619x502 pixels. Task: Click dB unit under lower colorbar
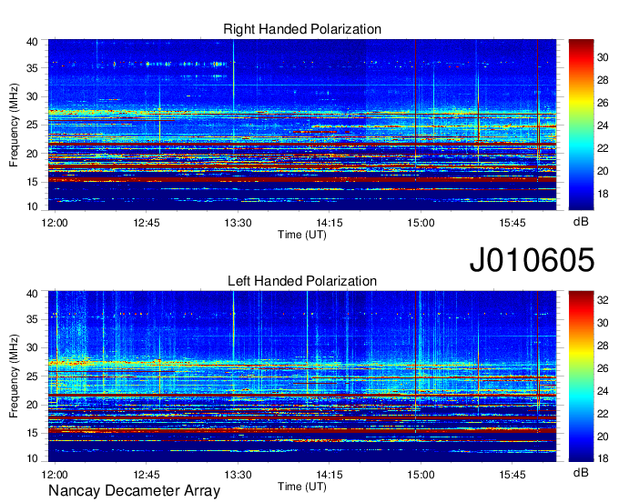pos(581,473)
